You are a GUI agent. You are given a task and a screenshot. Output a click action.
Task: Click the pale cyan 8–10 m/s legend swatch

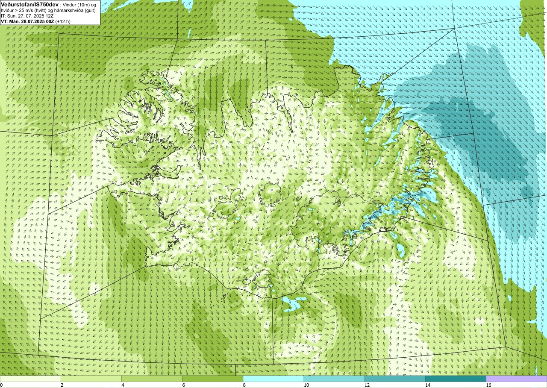(x=273, y=379)
